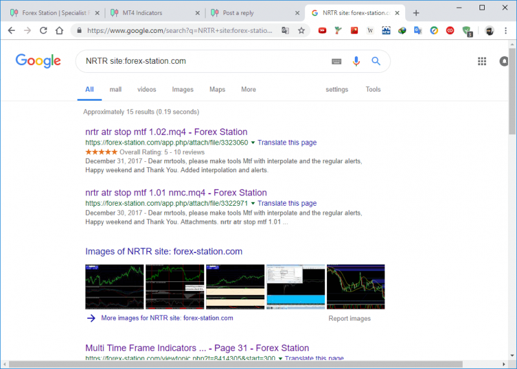Open result nrtr atr stop mtf 1.01 nmc.mq4

(176, 193)
